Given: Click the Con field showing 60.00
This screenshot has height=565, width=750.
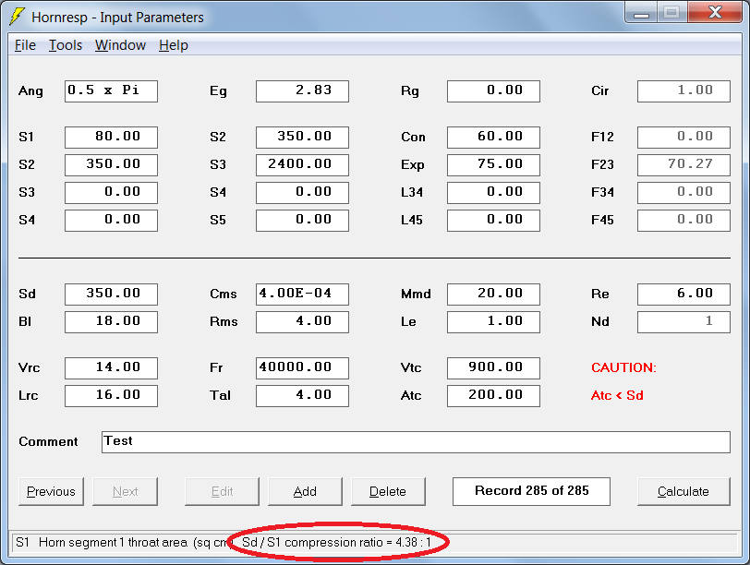Looking at the screenshot, I should 493,138.
